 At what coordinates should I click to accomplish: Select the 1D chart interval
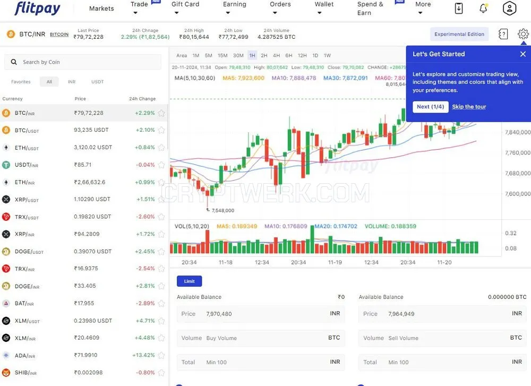(315, 56)
